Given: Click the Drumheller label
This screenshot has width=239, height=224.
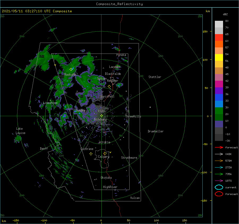Looking at the screenshot, I should [x=156, y=131].
